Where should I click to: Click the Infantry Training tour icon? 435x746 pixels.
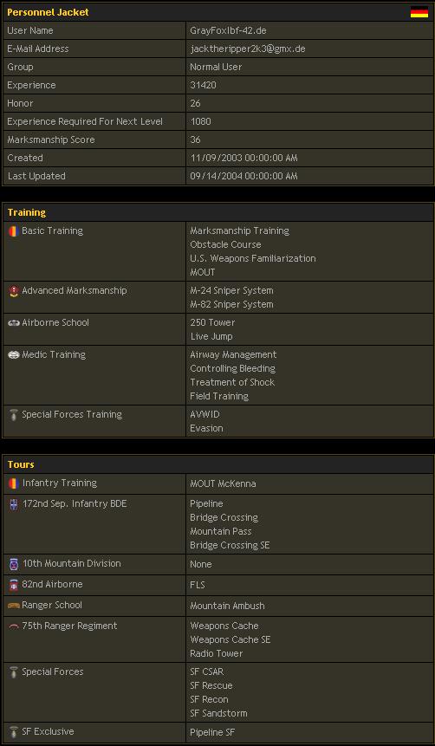click(x=13, y=483)
